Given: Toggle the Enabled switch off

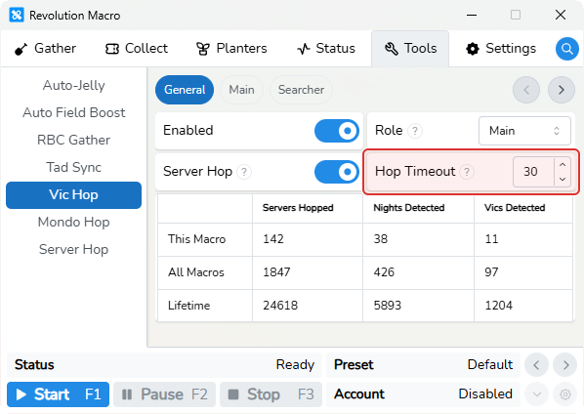Looking at the screenshot, I should [x=337, y=131].
